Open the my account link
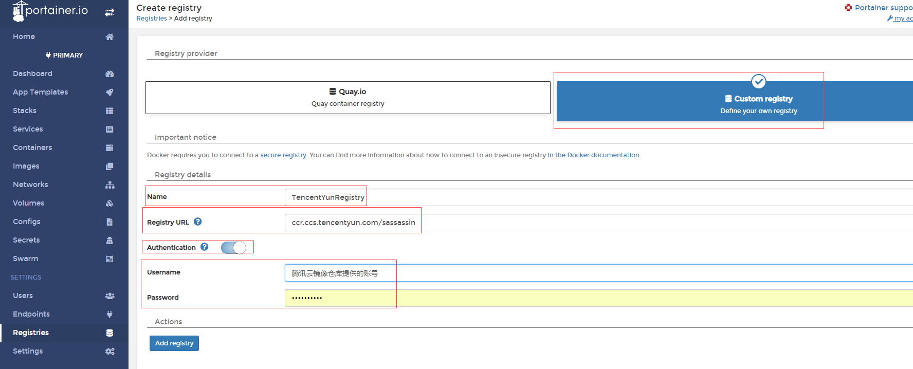 point(903,19)
